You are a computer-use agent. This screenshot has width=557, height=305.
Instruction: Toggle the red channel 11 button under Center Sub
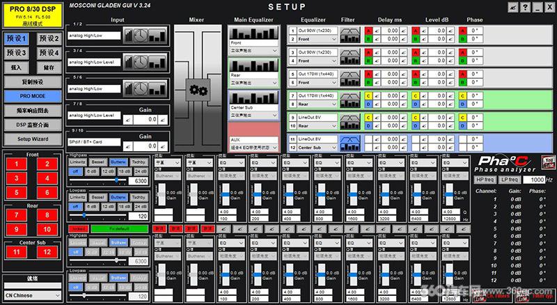click(x=16, y=252)
